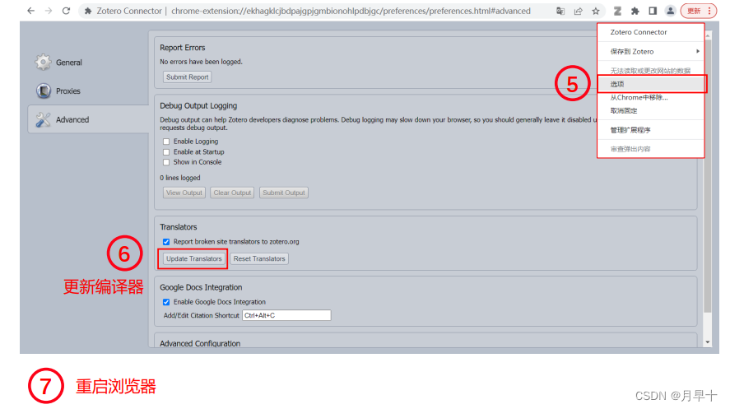Image resolution: width=730 pixels, height=409 pixels.
Task: Click 取消固定 in the context menu
Action: [x=651, y=111]
